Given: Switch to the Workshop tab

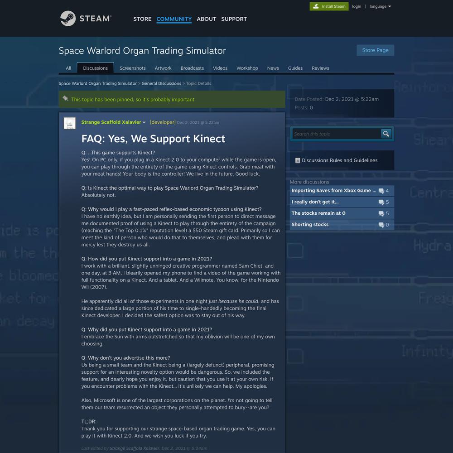Looking at the screenshot, I should point(247,68).
